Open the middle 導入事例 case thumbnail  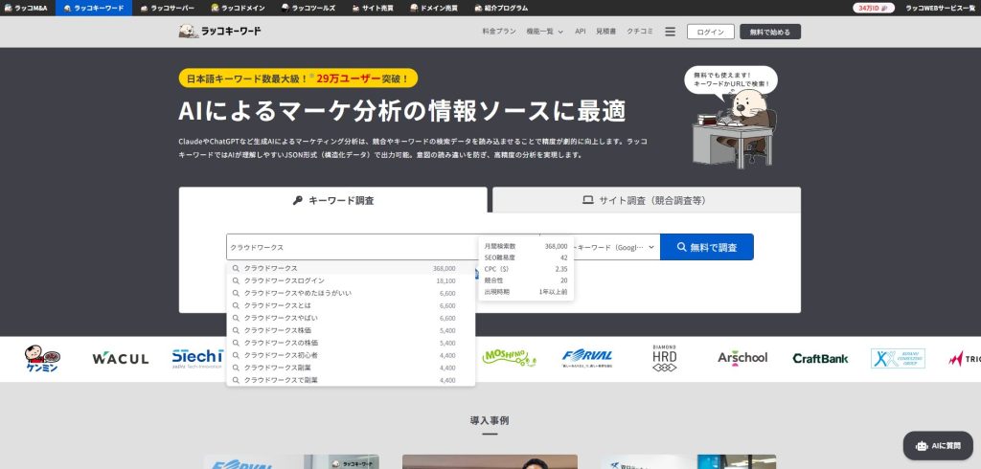point(490,461)
